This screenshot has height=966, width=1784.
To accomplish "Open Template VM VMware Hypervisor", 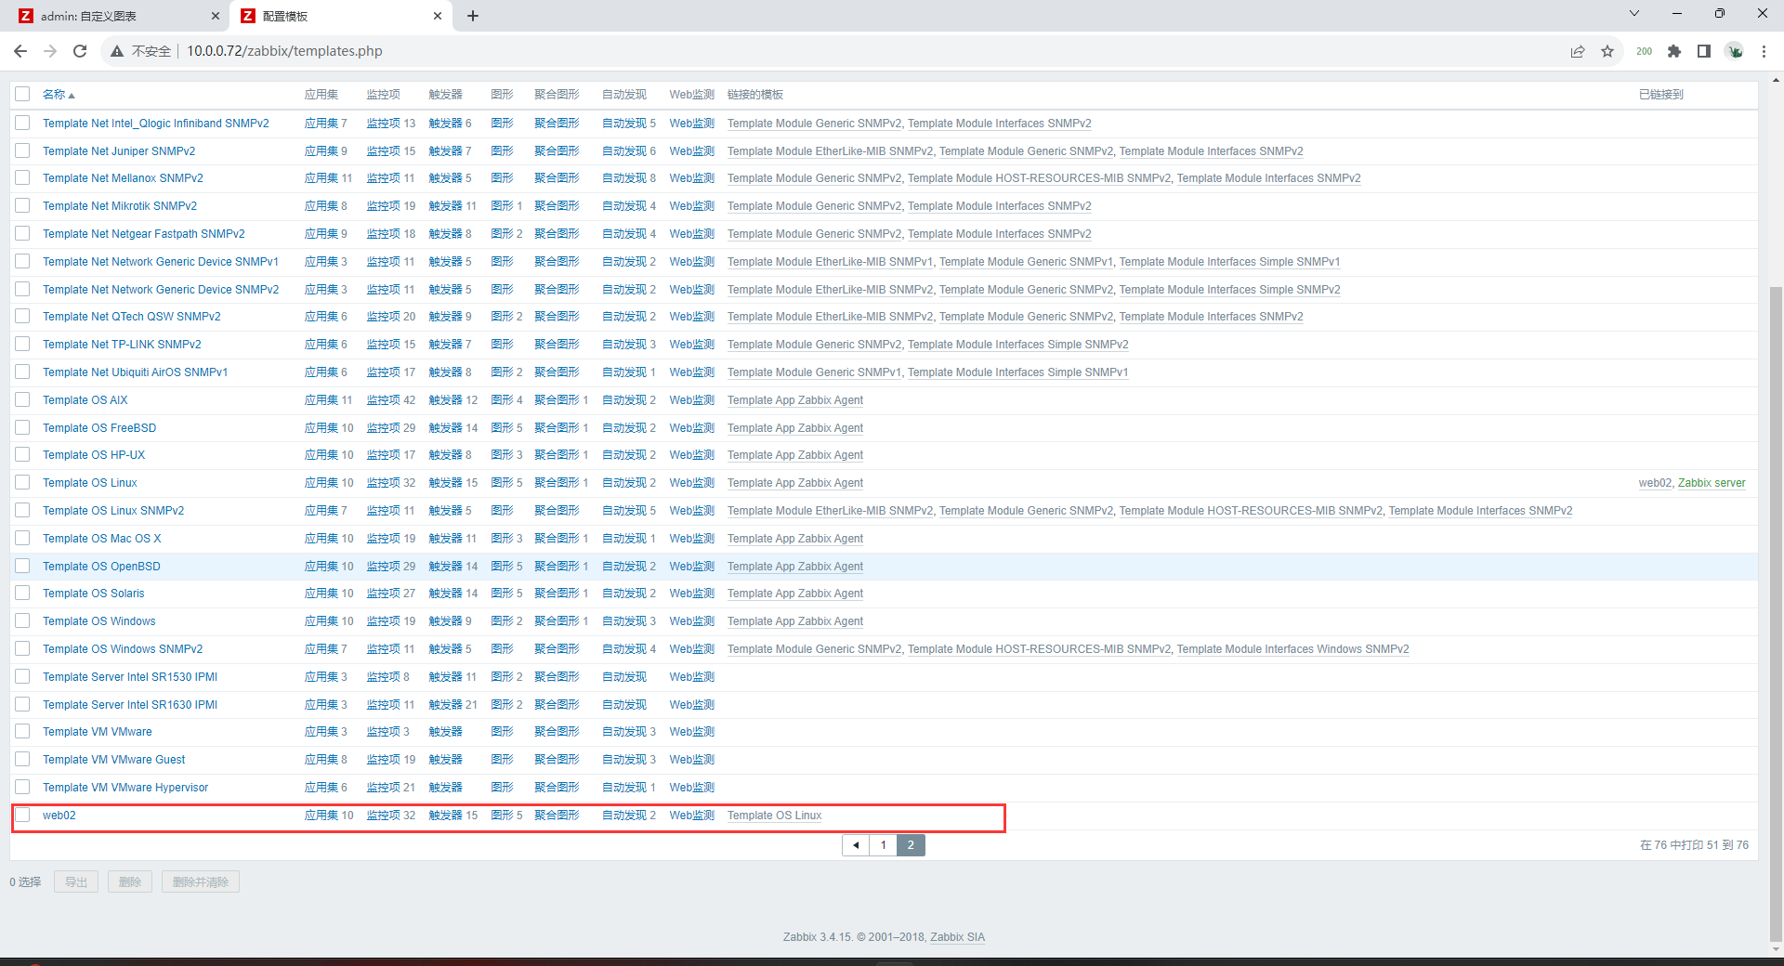I will pos(125,788).
